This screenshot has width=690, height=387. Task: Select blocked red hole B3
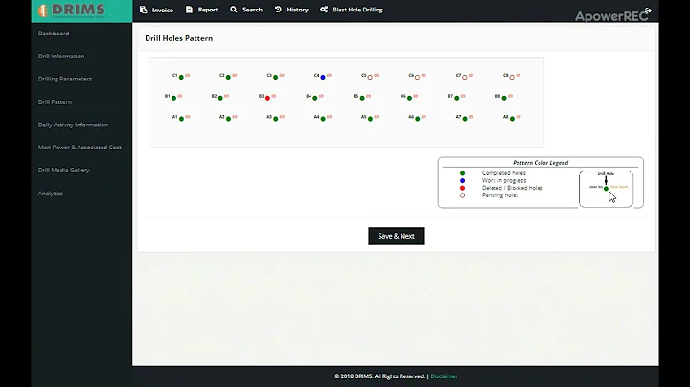267,98
